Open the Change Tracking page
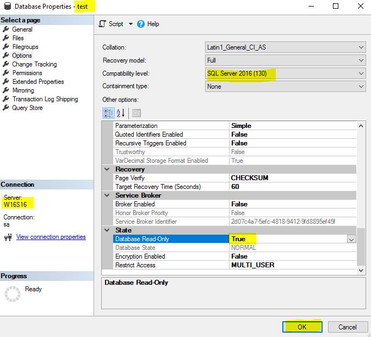The height and width of the screenshot is (337, 371). tap(35, 64)
